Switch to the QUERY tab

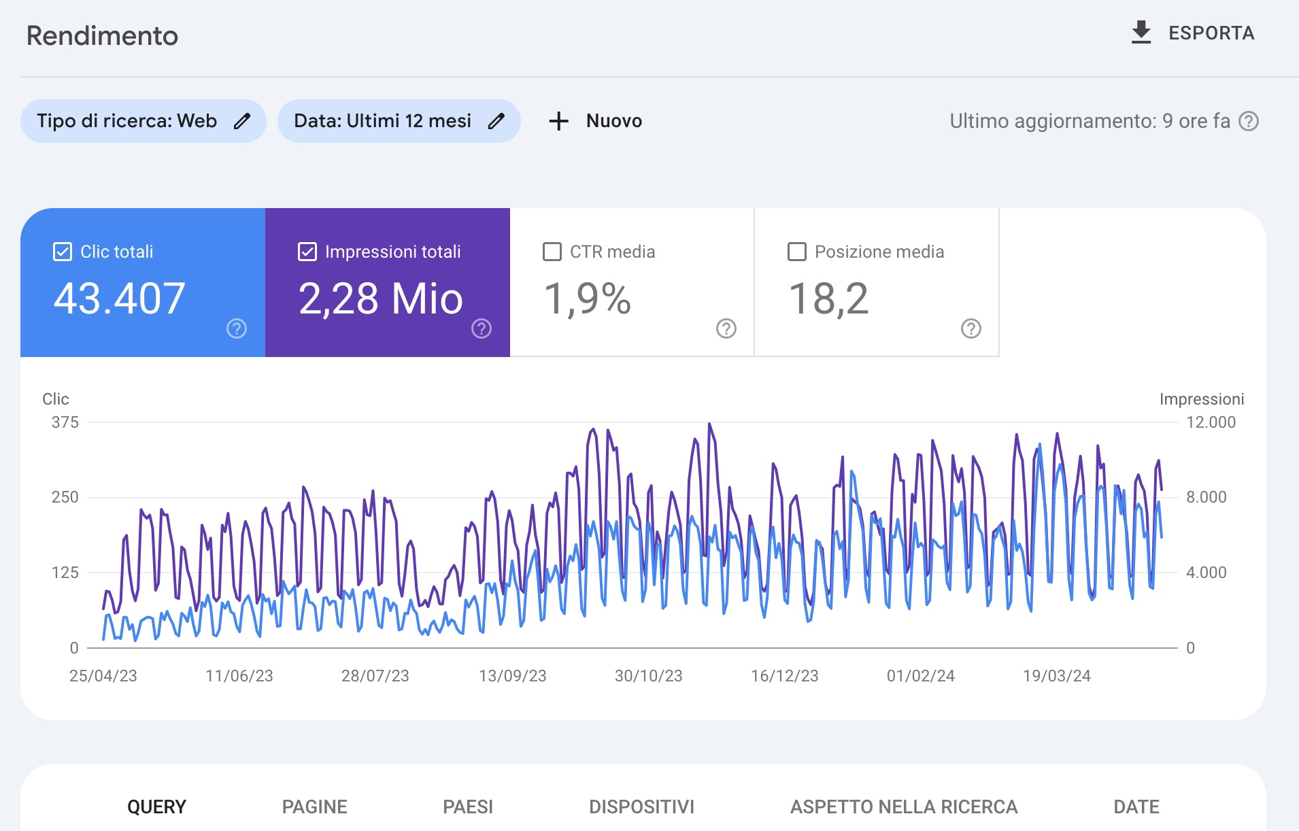pos(156,807)
